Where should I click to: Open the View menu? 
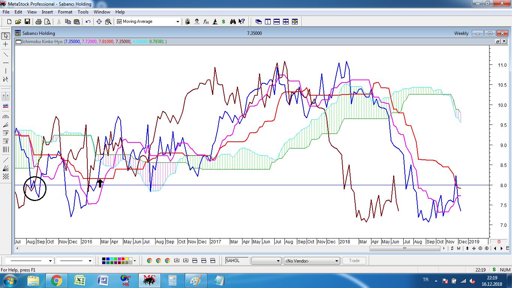(x=32, y=12)
